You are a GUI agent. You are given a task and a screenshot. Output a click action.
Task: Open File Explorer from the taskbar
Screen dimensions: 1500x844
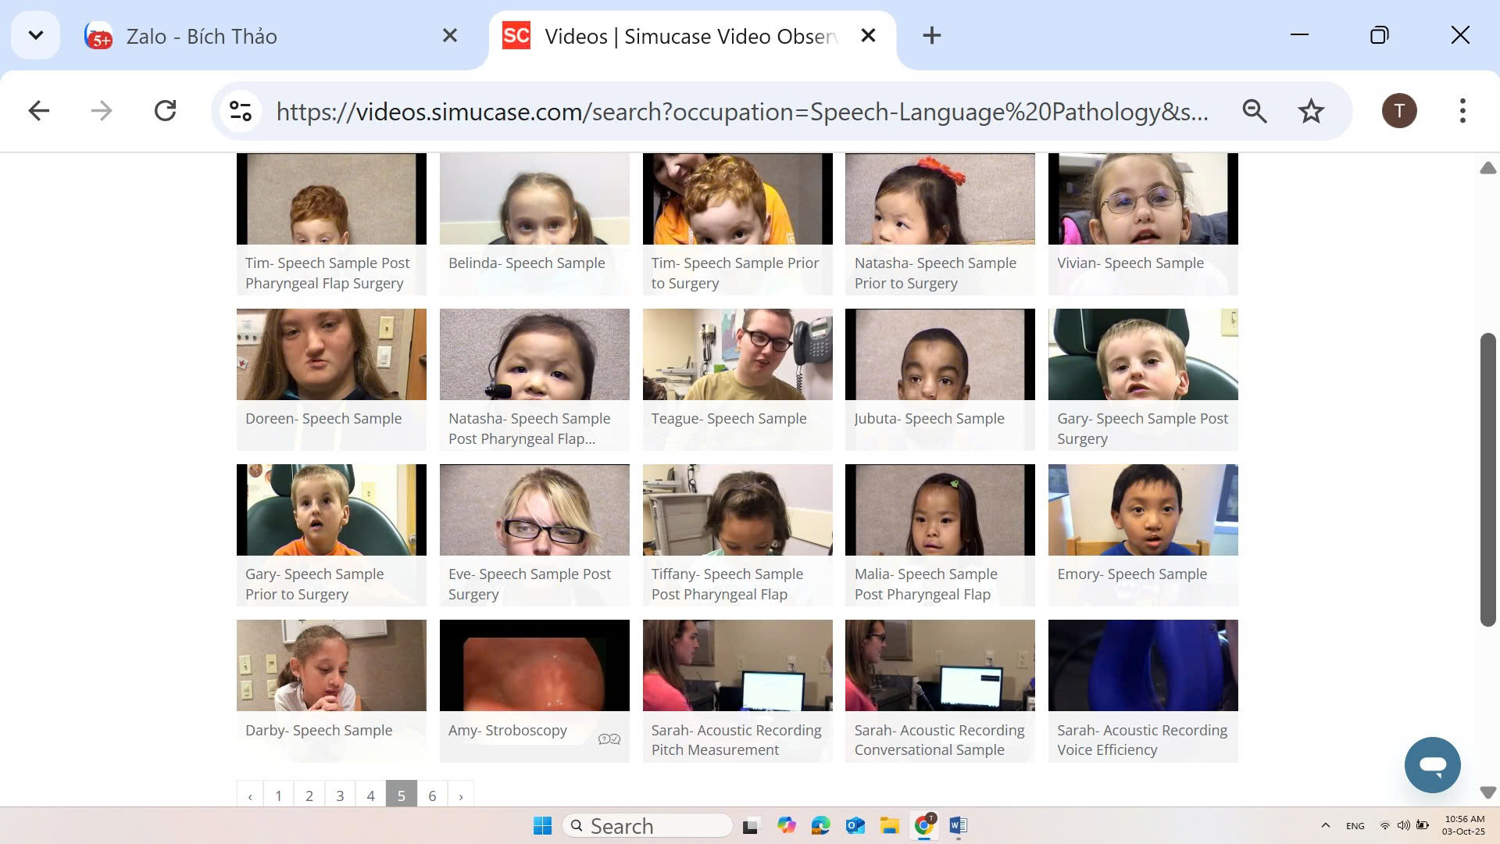pos(889,826)
